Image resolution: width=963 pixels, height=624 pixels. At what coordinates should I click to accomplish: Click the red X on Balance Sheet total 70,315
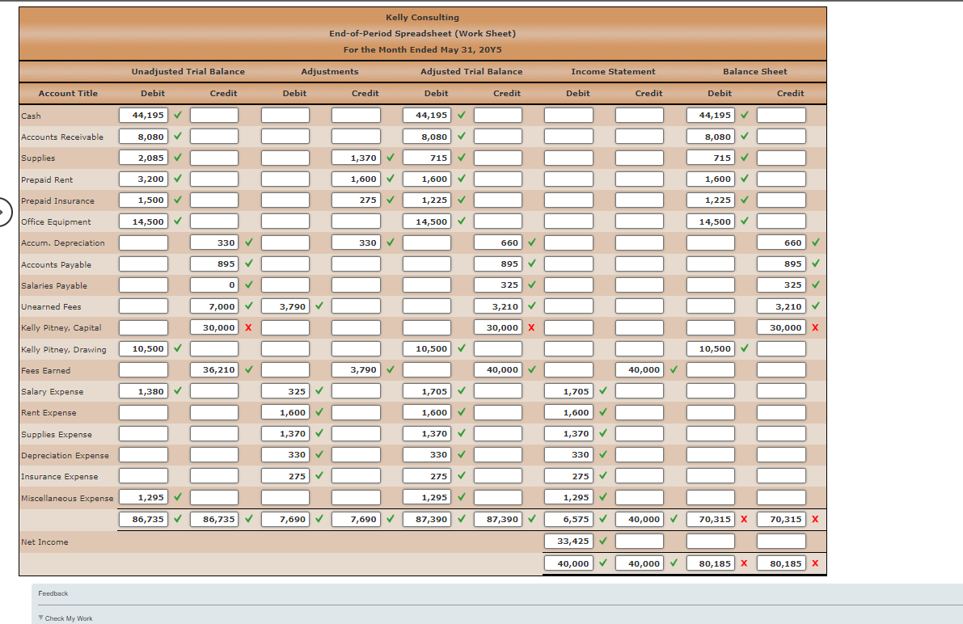(x=743, y=519)
